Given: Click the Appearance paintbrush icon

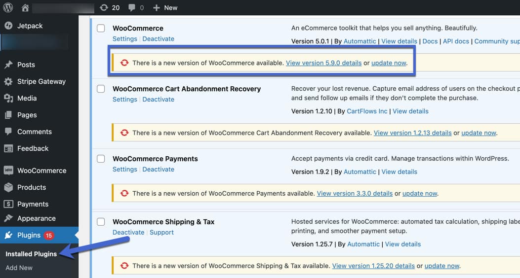Looking at the screenshot, I should 8,218.
